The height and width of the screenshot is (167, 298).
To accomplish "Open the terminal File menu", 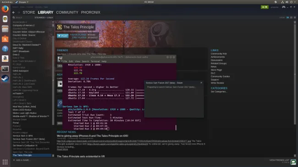I will (x=65, y=61).
